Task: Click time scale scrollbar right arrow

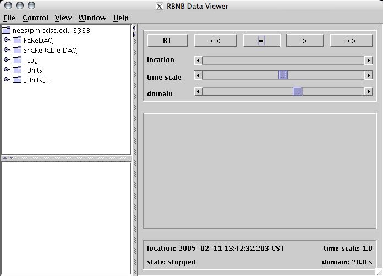Action: click(368, 75)
